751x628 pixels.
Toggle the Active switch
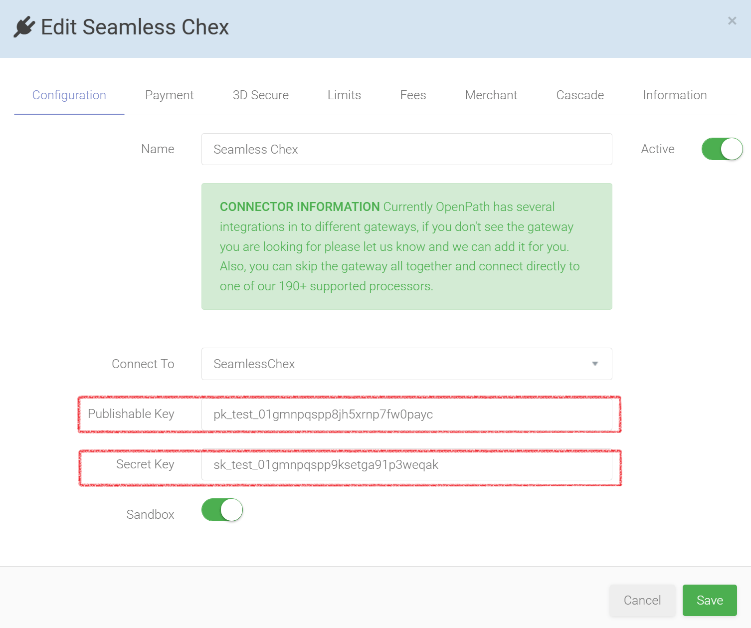click(x=722, y=149)
